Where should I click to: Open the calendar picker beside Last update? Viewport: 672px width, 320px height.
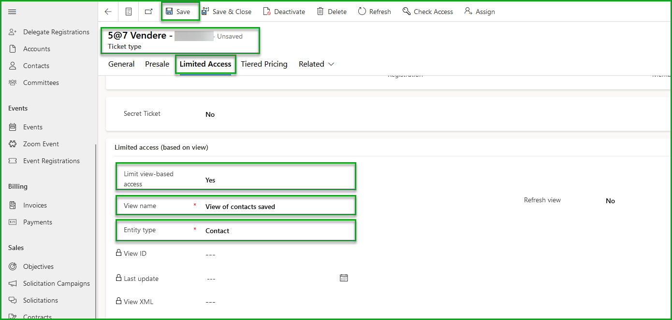coord(344,278)
